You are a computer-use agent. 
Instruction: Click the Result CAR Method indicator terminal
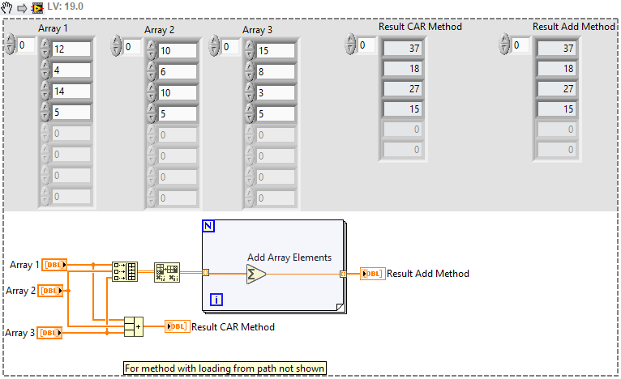tap(178, 326)
